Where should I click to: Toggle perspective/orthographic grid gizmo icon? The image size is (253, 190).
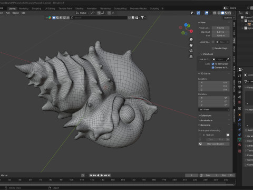click(191, 56)
